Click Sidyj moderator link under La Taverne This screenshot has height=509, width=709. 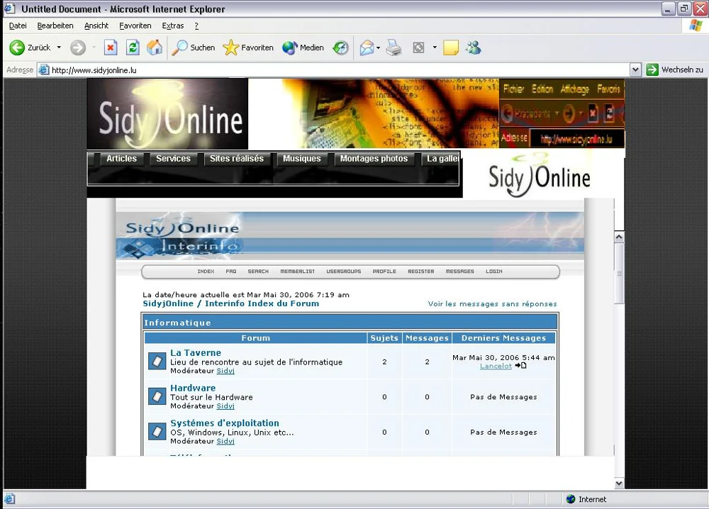tap(225, 371)
